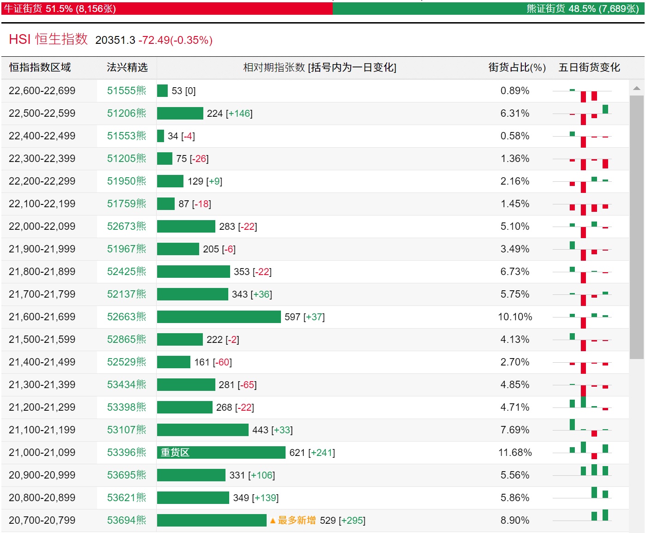Click the 街货占比(%) column header

517,67
